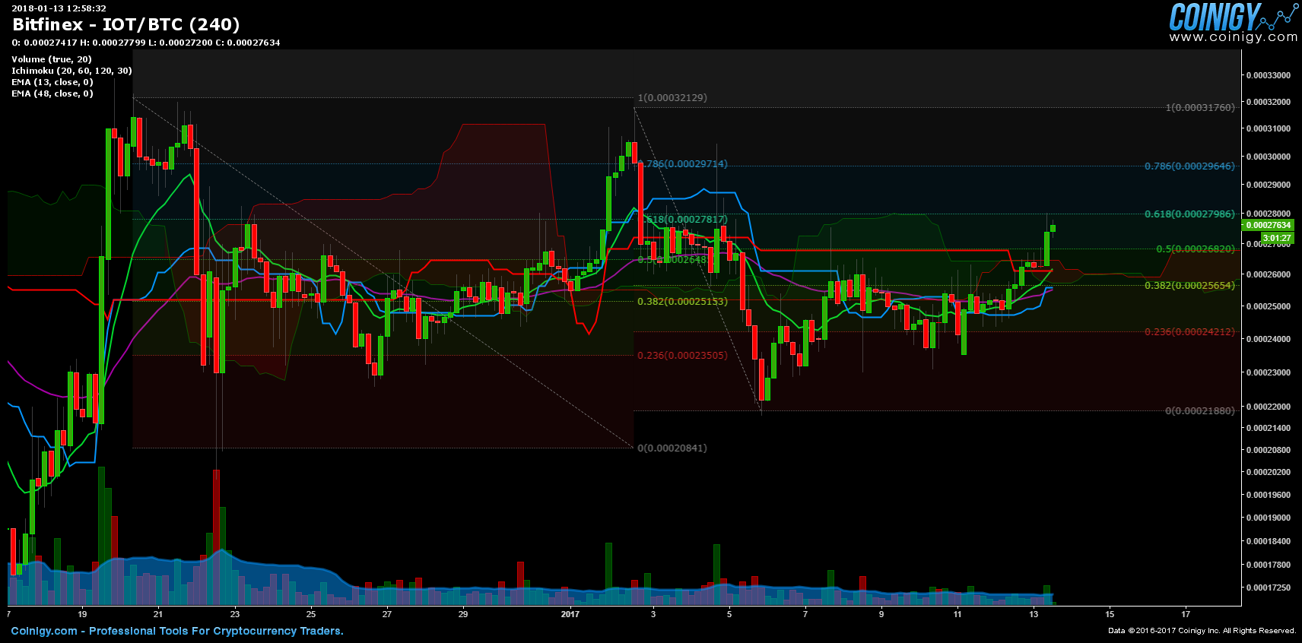Click the 0.00033000 price axis label

pos(1269,75)
